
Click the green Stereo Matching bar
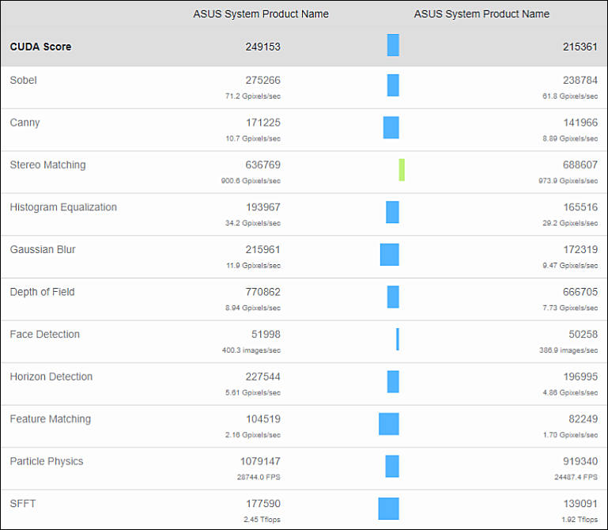(x=402, y=169)
